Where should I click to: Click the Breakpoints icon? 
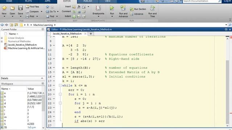(x=98, y=8)
